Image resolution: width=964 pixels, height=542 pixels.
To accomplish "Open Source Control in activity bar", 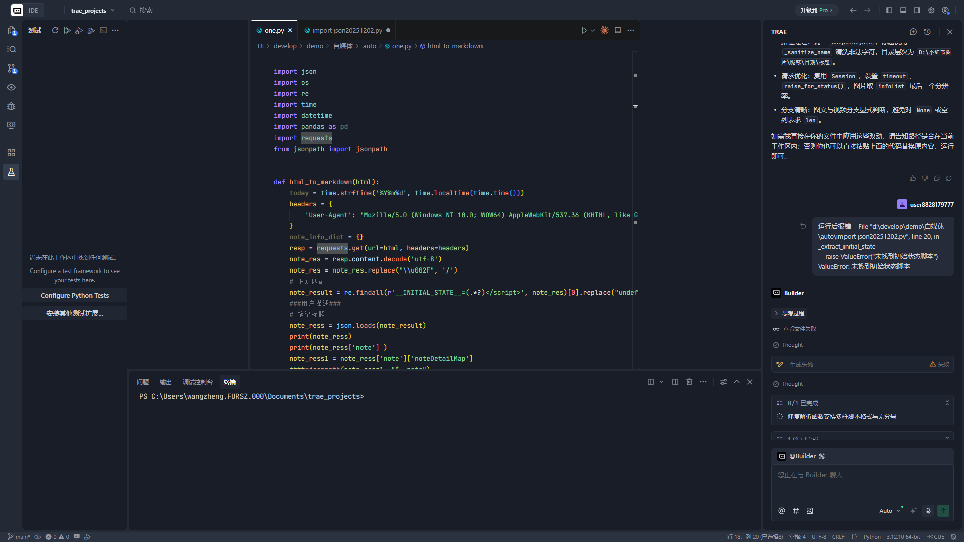I will (11, 68).
